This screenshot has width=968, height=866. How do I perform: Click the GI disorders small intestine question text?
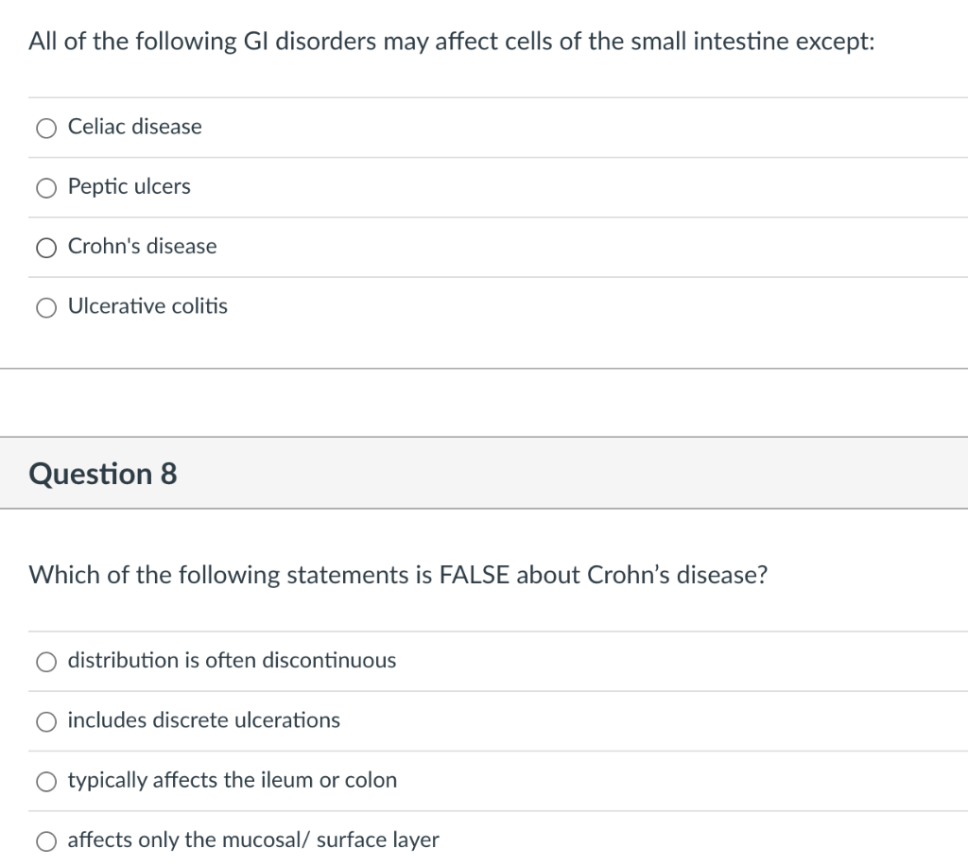[452, 42]
